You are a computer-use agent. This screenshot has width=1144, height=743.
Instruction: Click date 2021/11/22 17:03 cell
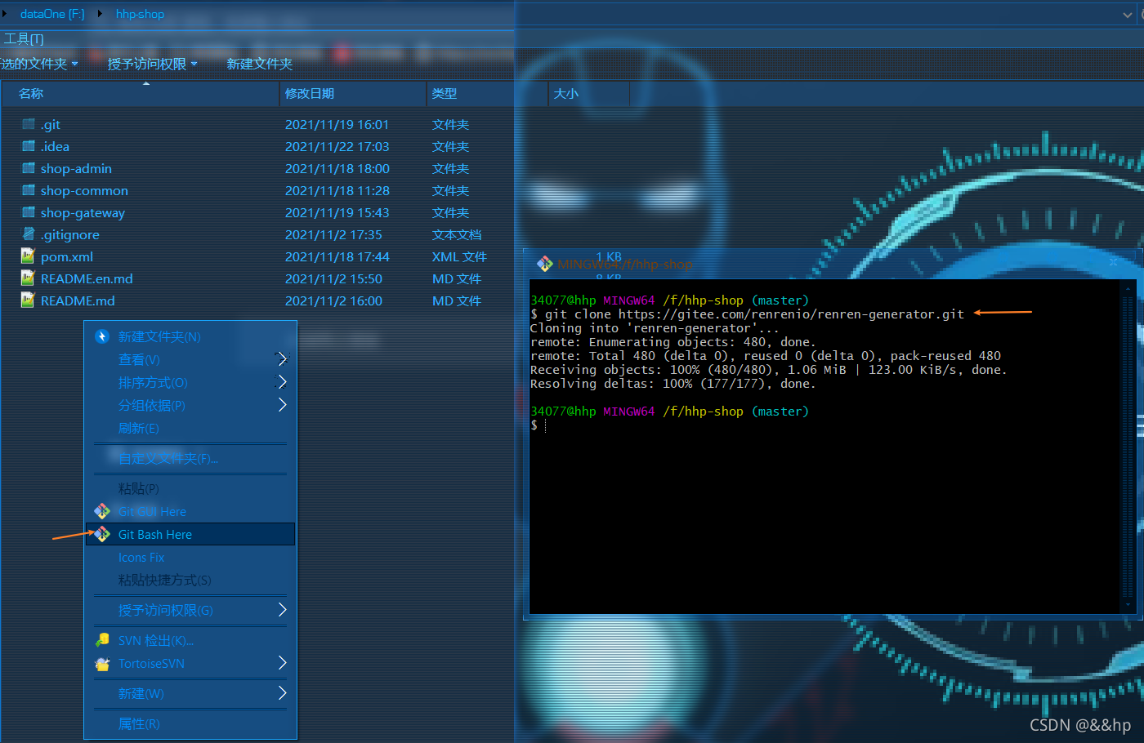(x=337, y=146)
